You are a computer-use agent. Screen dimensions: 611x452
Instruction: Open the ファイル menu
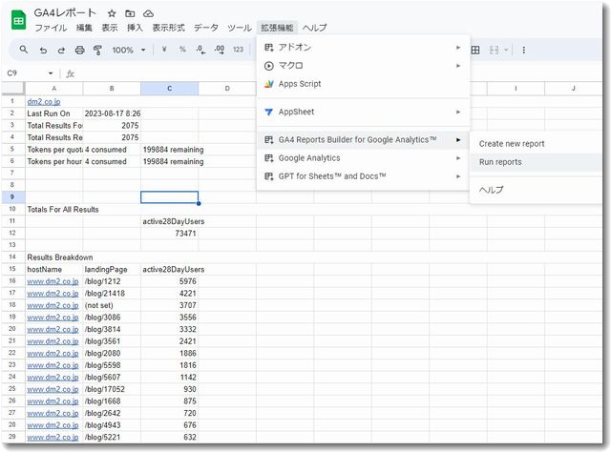51,28
